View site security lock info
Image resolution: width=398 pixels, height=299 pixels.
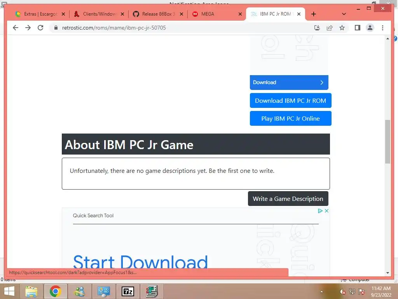56,28
